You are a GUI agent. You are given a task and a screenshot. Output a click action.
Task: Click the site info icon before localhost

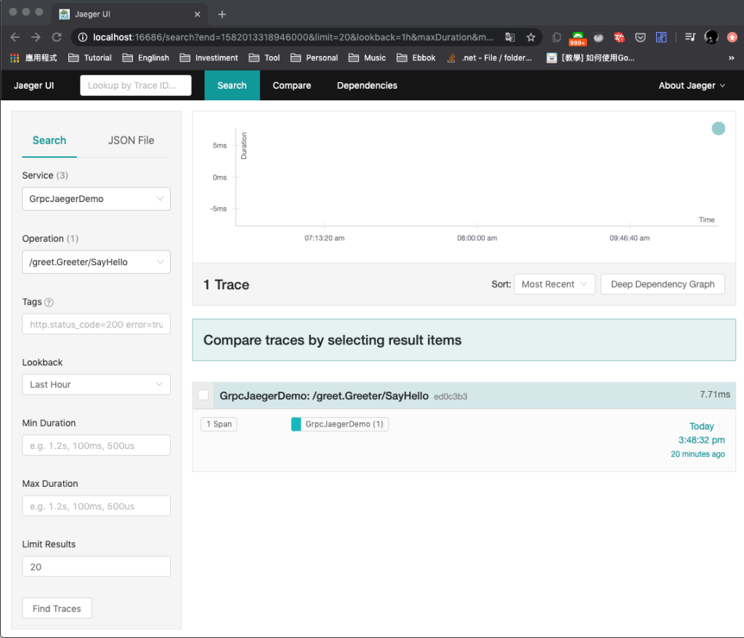click(83, 37)
